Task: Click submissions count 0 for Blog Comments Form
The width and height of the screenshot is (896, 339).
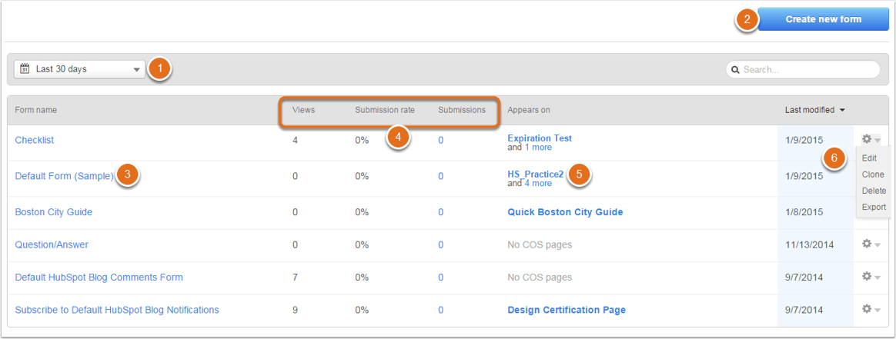Action: 440,278
